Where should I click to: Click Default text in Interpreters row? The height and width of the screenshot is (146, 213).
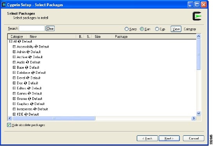click(43, 109)
